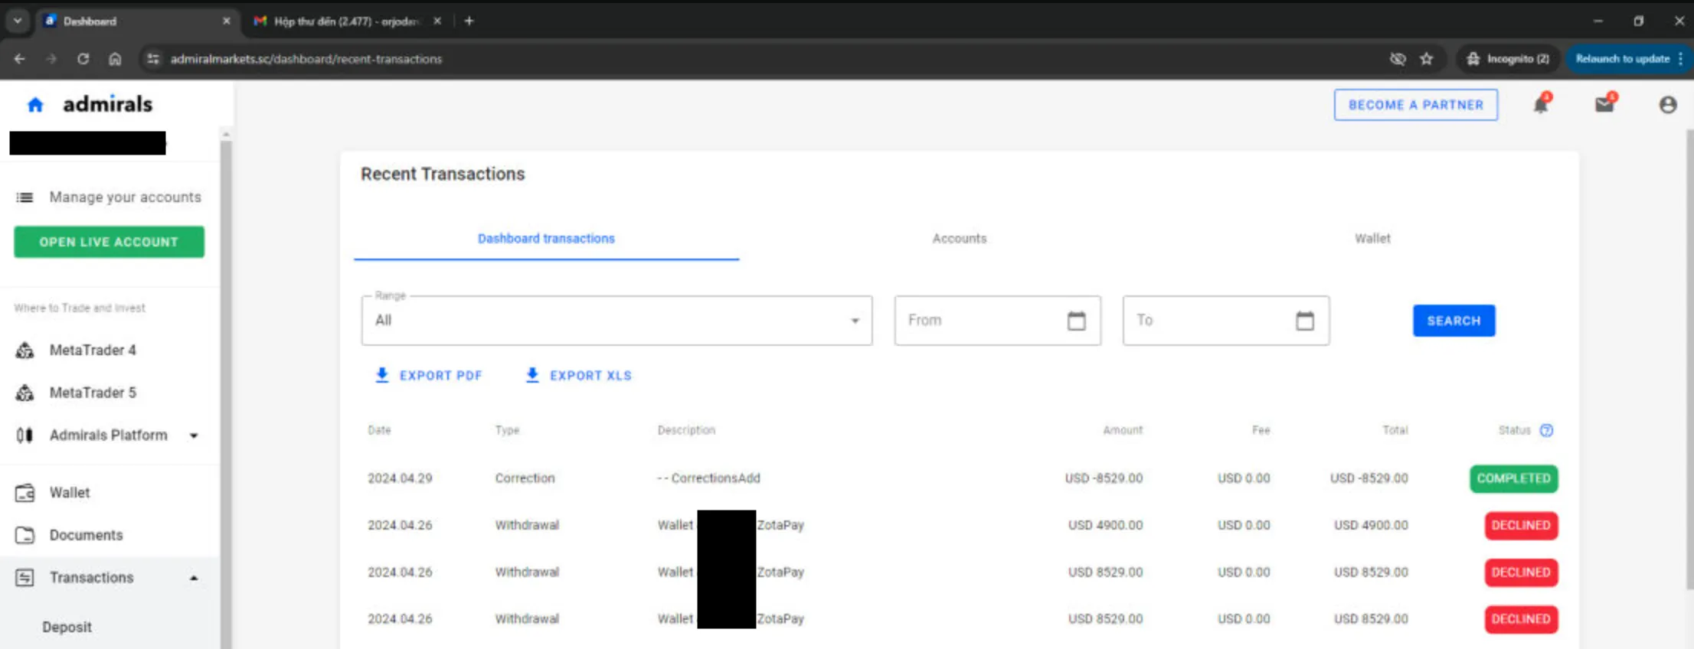Image resolution: width=1694 pixels, height=649 pixels.
Task: Open the Deposit submenu item
Action: [x=67, y=628]
